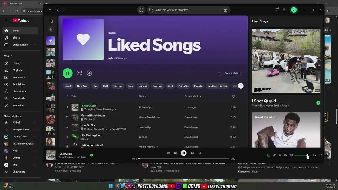Adjust volume slider
This screenshot has height=190, width=338.
tap(302, 155)
